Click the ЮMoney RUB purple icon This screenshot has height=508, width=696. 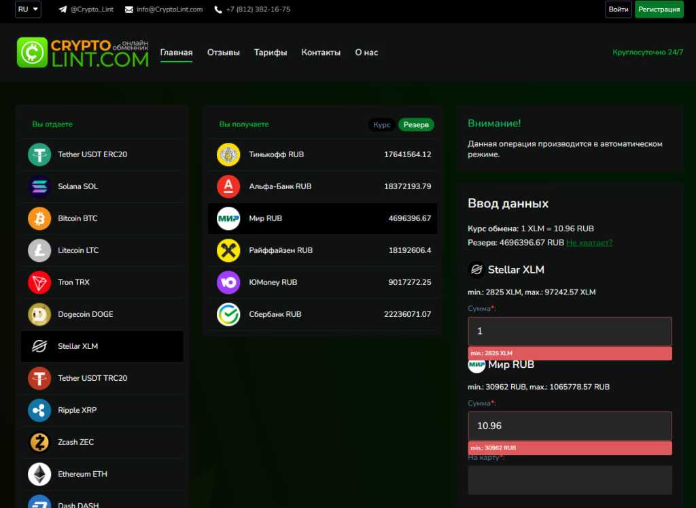[x=228, y=282]
